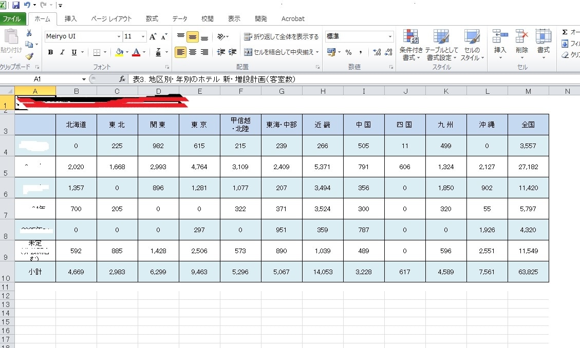Switch to the 挿入 insert tab
This screenshot has height=348, width=580.
pos(71,19)
